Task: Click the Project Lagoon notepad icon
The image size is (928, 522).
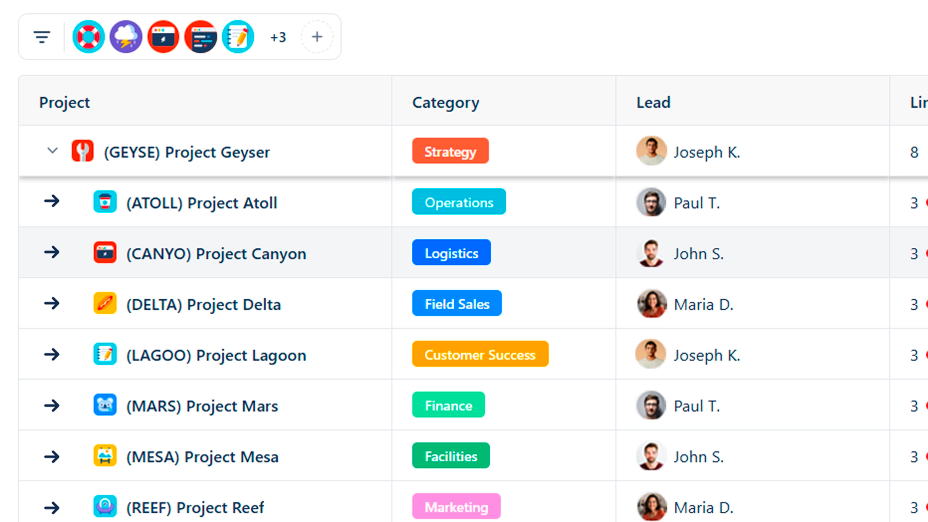Action: pyautogui.click(x=105, y=354)
